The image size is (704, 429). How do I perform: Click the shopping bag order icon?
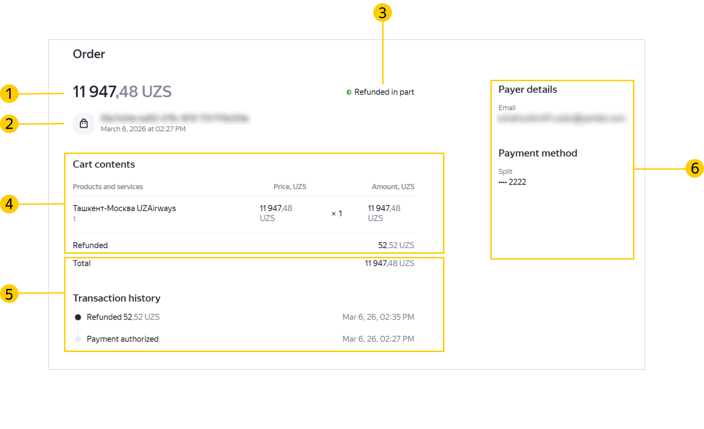[84, 123]
